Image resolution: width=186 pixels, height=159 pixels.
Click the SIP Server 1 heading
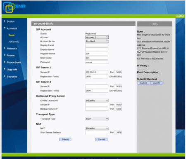tap(43, 68)
